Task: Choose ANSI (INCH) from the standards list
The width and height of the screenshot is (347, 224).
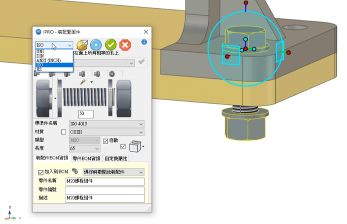Action: coord(54,60)
